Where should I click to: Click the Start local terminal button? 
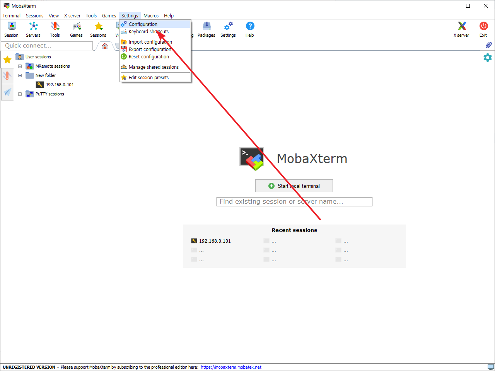coord(294,186)
